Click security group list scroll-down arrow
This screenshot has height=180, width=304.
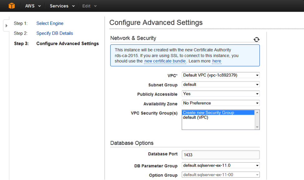(x=257, y=127)
